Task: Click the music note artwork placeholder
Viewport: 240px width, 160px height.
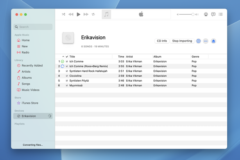Action: 106,14
